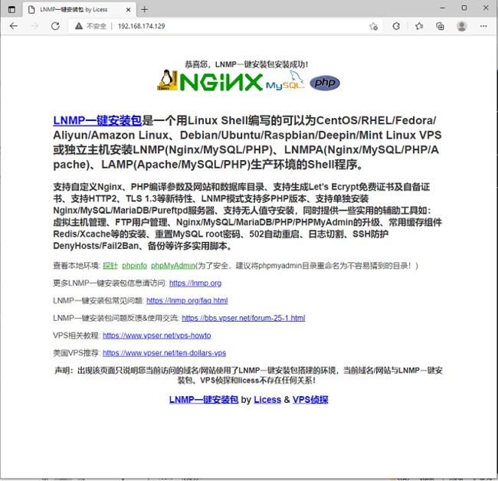498x481 pixels.
Task: Open a new tab with plus button
Action: (145, 9)
